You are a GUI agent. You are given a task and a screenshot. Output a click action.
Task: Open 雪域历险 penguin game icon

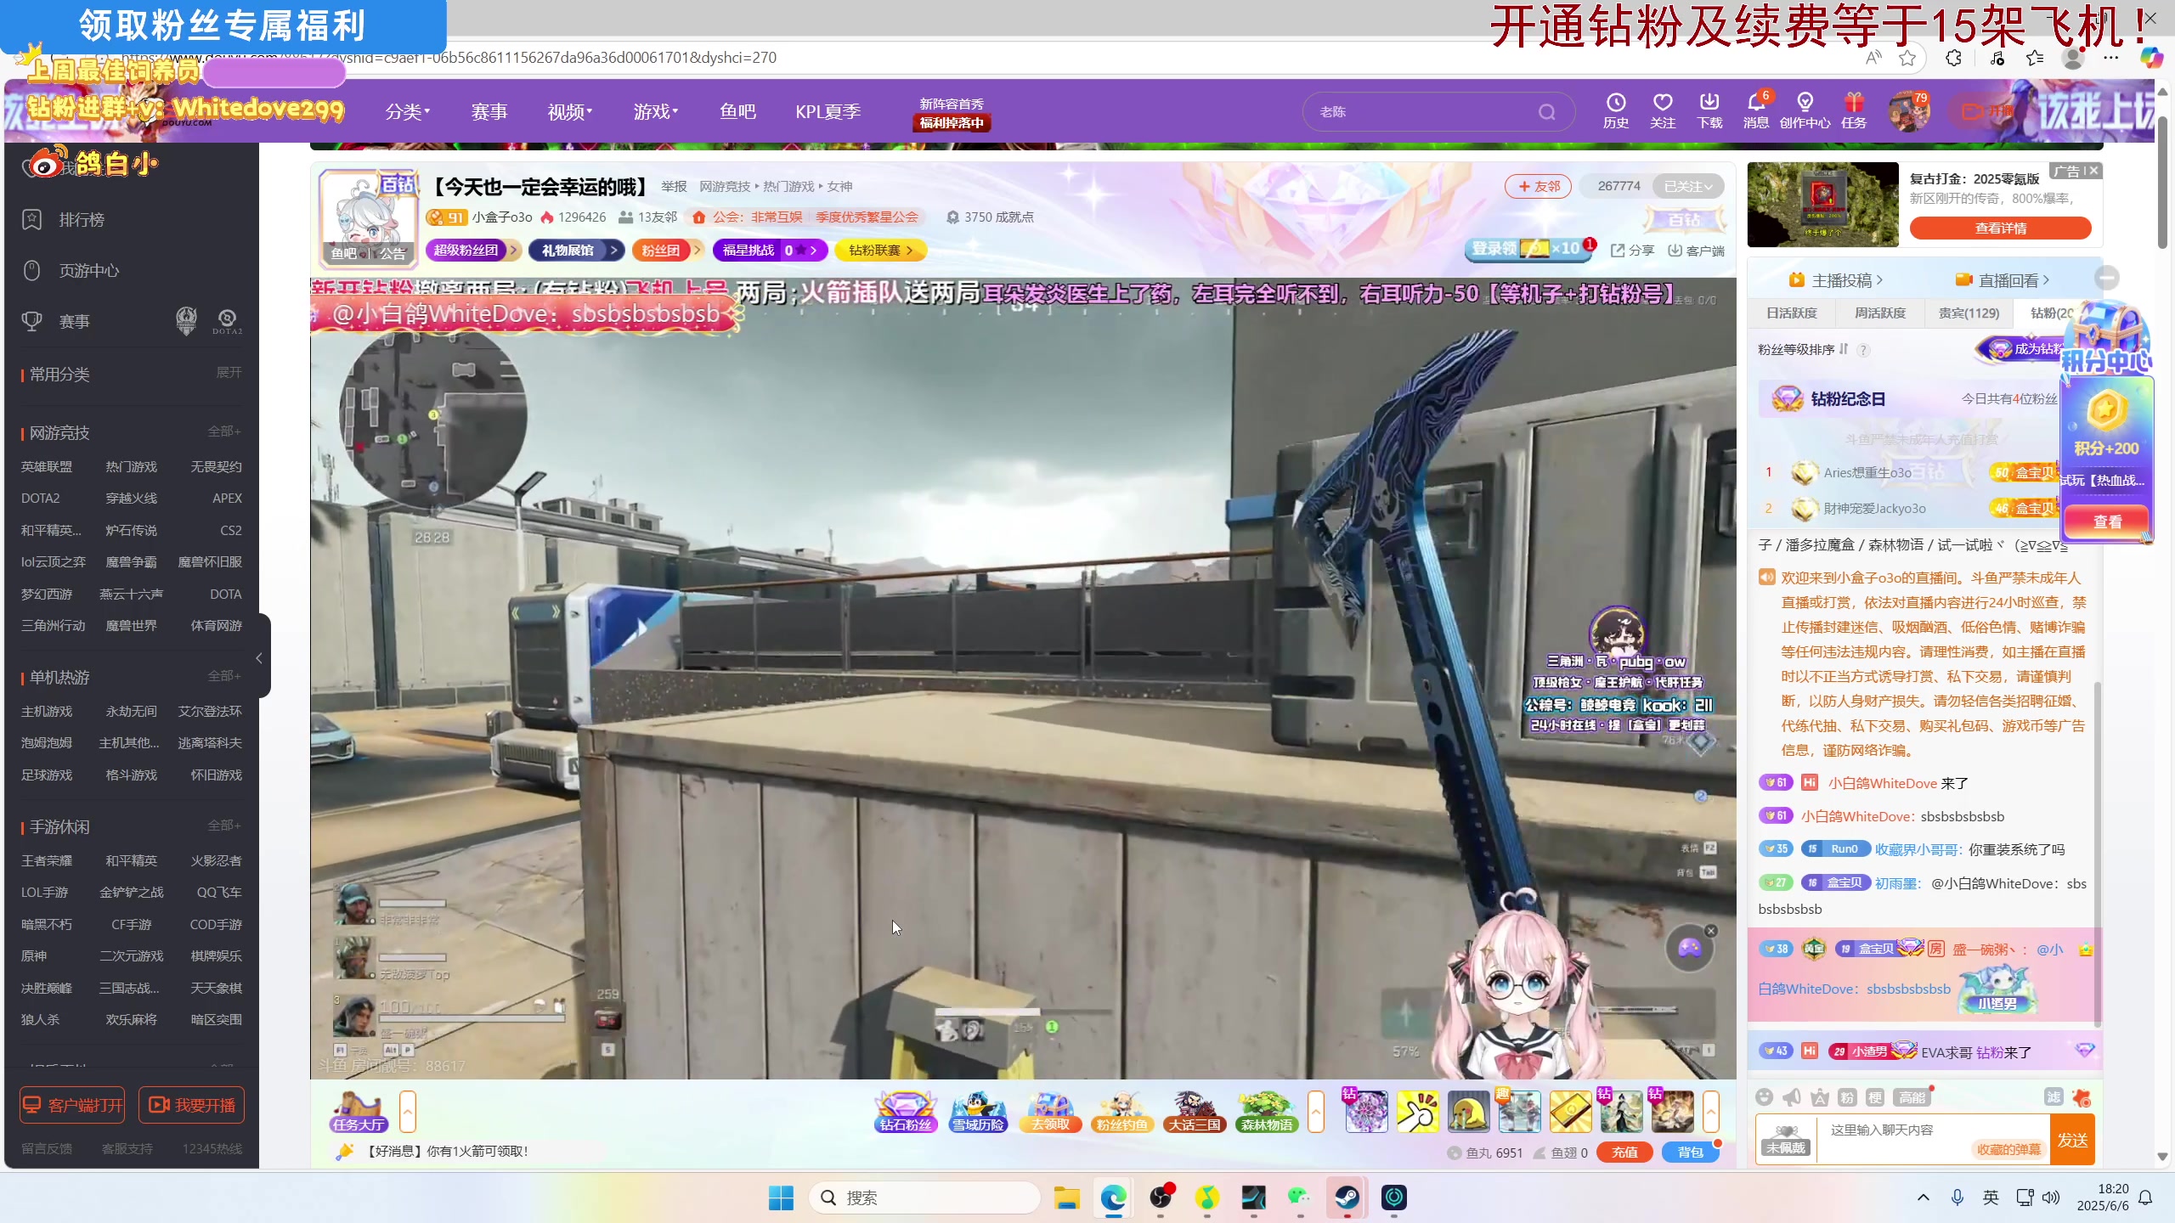978,1112
